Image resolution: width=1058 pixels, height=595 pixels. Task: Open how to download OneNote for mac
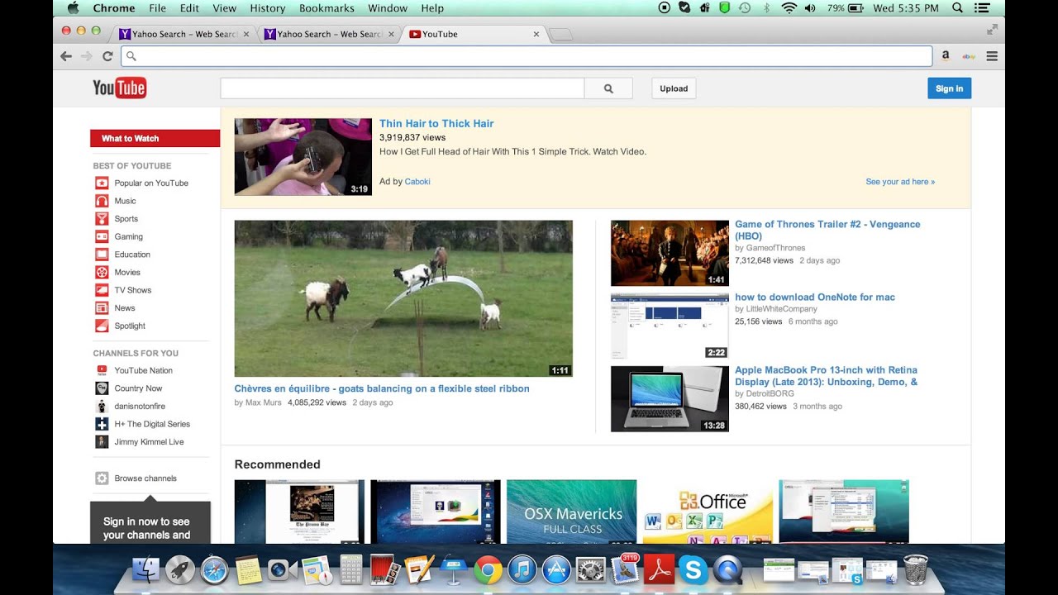815,297
